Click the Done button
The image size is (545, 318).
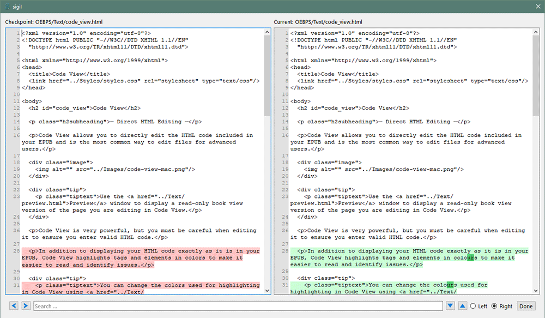pos(526,306)
